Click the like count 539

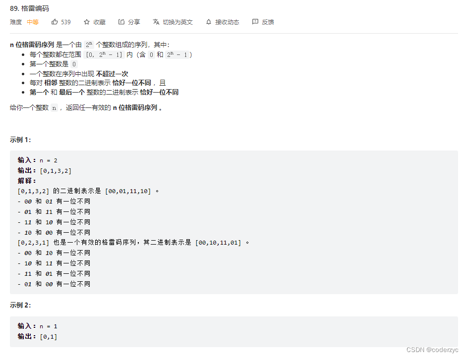tap(65, 22)
